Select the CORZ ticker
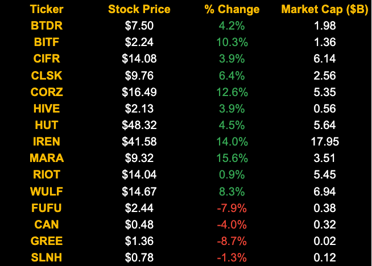This screenshot has height=266, width=372. (x=47, y=92)
